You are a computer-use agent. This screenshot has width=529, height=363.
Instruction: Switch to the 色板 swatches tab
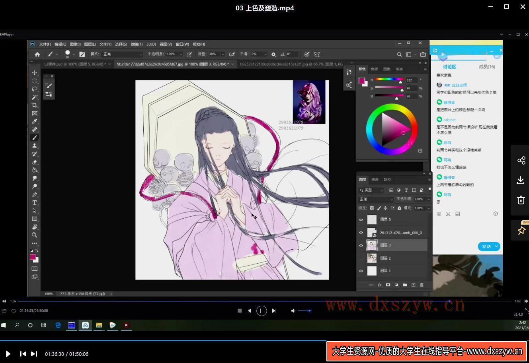375,69
